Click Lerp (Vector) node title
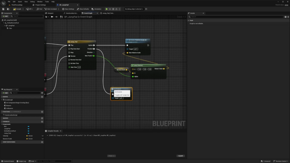This screenshot has height=163, width=290. click(138, 65)
